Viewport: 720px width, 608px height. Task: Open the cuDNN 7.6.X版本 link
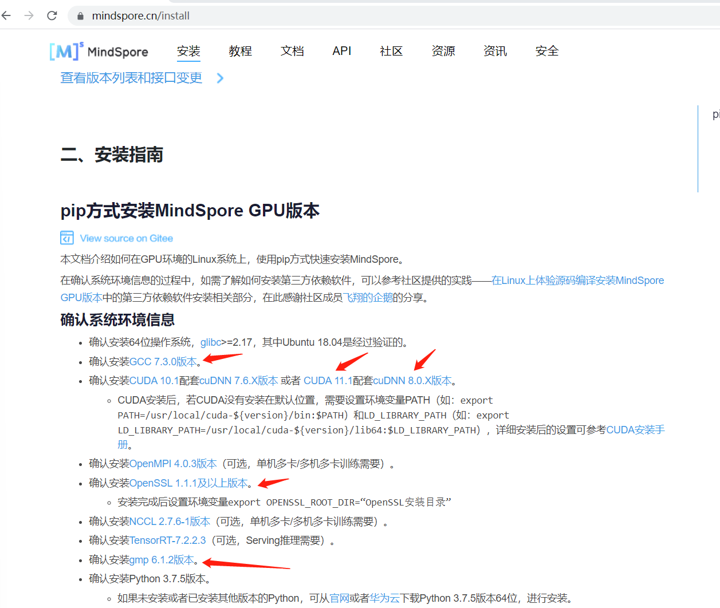[x=239, y=381]
